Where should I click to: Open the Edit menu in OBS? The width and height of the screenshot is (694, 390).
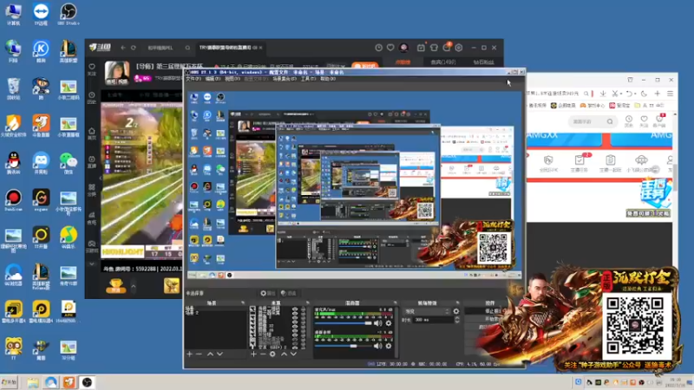click(x=213, y=79)
